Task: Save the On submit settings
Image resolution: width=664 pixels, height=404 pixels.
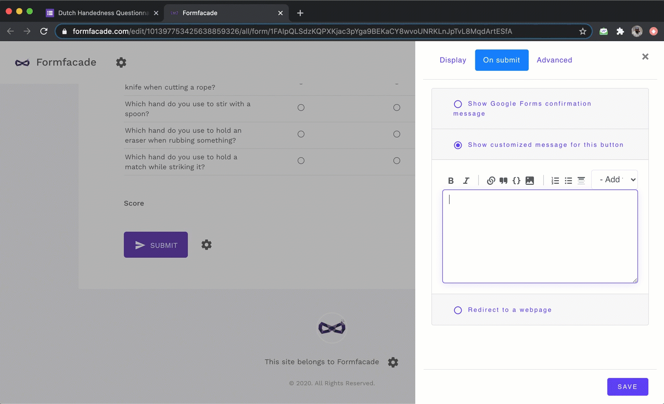Action: click(627, 386)
